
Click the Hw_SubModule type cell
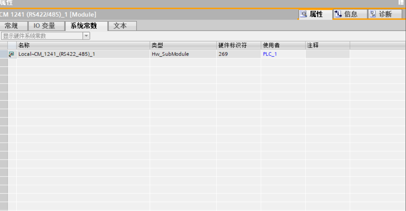[170, 54]
